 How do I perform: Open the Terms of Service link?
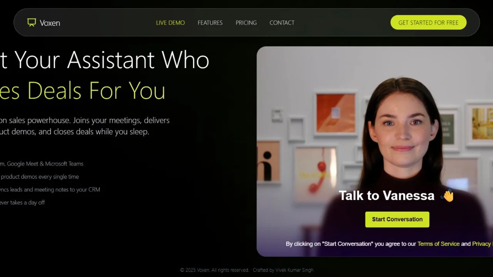point(438,244)
